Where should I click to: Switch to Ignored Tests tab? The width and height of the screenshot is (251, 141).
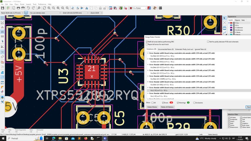pos(200,49)
